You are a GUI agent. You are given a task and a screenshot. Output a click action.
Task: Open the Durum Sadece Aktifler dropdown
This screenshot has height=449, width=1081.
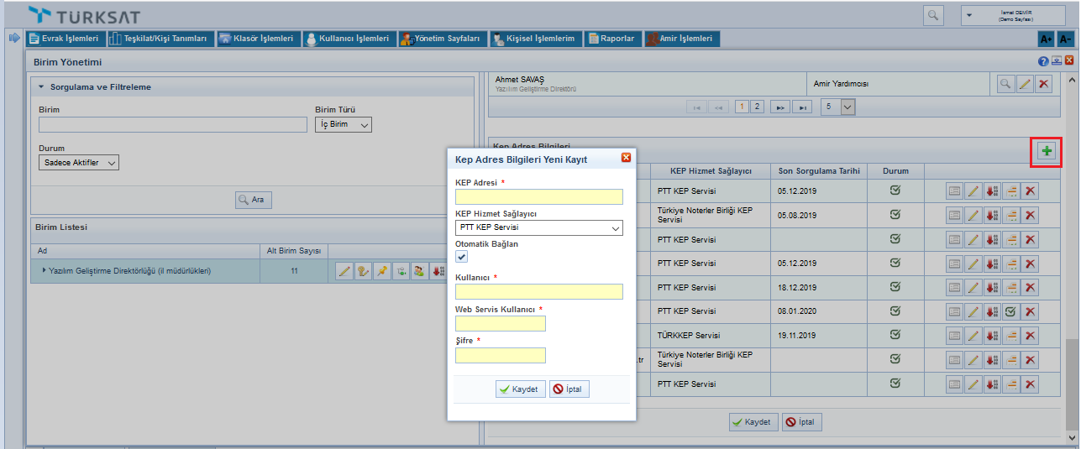[x=79, y=163]
